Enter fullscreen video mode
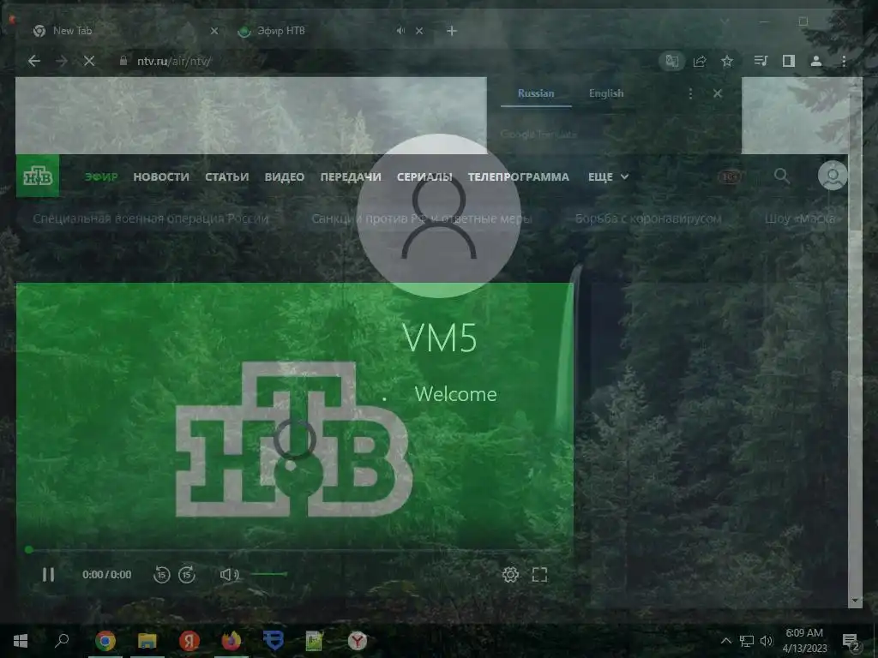This screenshot has width=878, height=658. (x=539, y=575)
